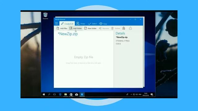
Task: Open the View tab
Action: [x=103, y=24]
